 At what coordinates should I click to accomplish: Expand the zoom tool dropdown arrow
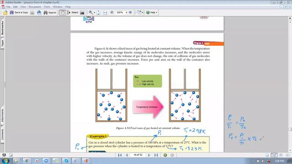94,13
